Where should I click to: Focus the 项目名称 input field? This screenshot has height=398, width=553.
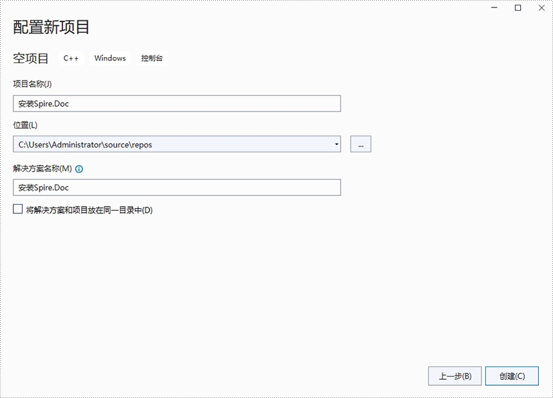[x=177, y=103]
